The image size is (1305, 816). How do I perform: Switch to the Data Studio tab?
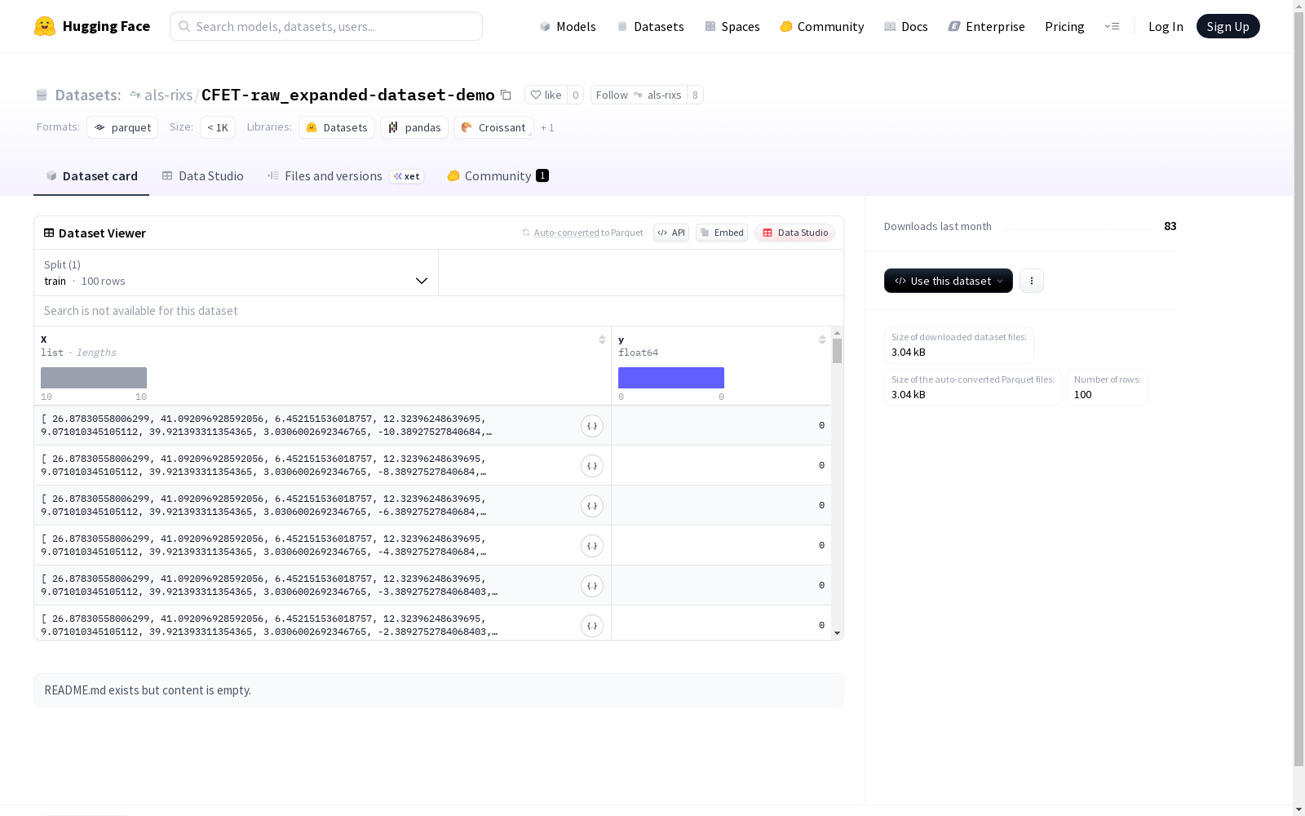pos(202,176)
